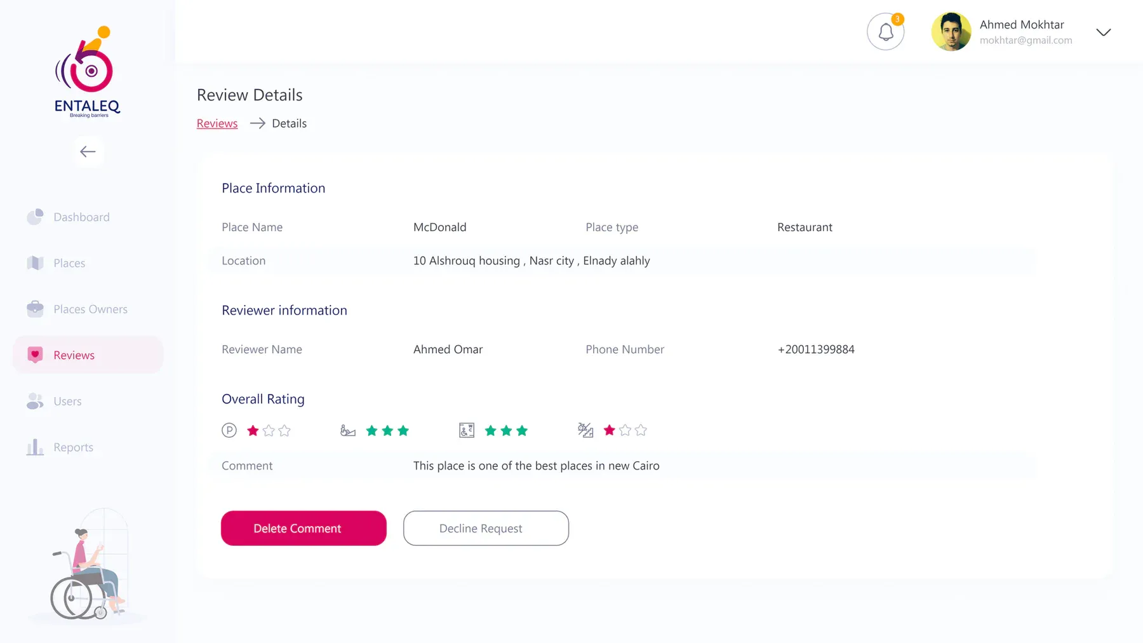Click the Reviews breadcrumb link

(217, 123)
